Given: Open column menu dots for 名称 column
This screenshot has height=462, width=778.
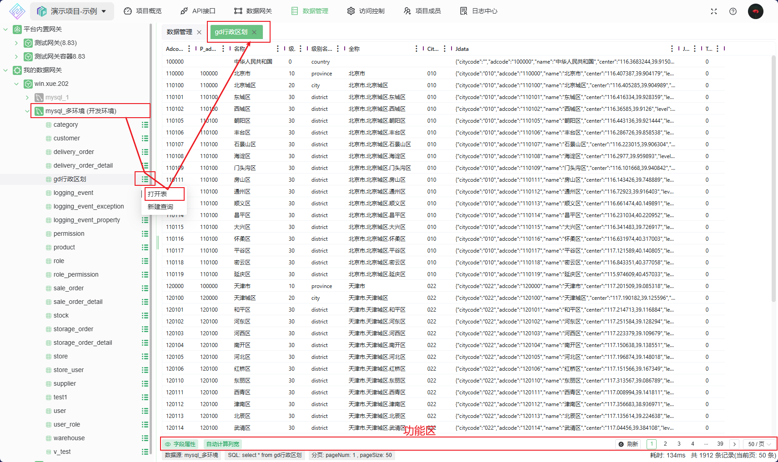Looking at the screenshot, I should click(x=277, y=49).
